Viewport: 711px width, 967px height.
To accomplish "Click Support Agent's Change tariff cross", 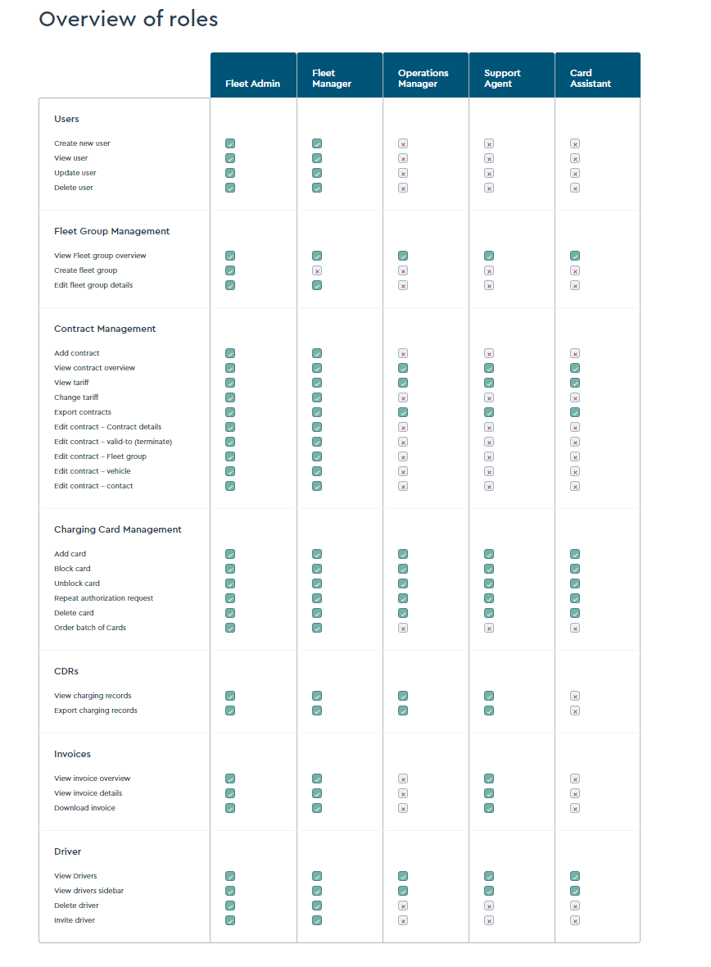I will click(x=489, y=397).
